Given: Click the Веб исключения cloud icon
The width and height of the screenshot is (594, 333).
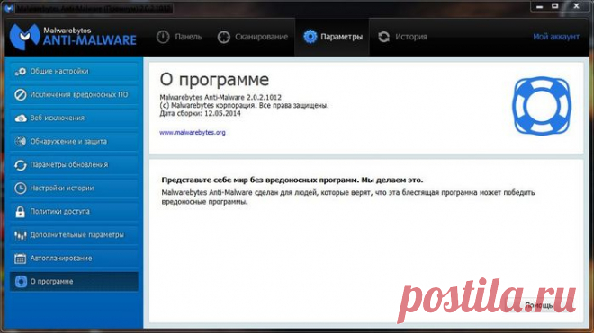Looking at the screenshot, I should (x=21, y=118).
